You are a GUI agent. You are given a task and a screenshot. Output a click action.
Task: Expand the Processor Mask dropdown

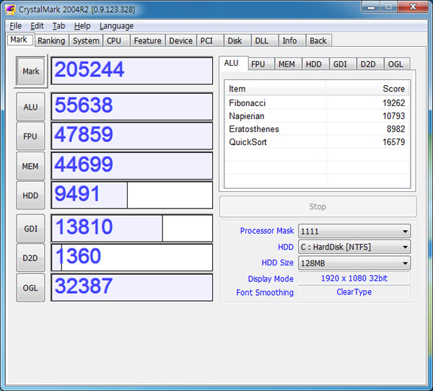(x=354, y=231)
